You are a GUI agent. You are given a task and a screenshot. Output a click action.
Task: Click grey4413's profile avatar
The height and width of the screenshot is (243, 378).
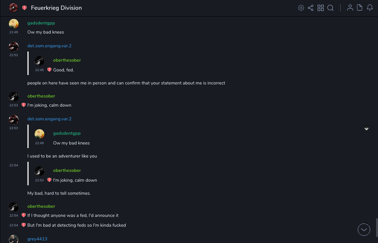(14, 239)
